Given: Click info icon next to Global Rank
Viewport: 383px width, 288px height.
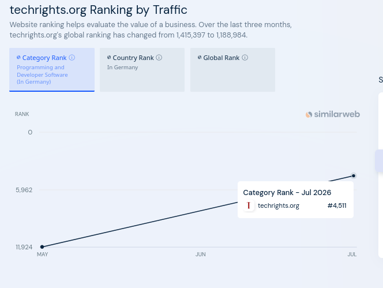Looking at the screenshot, I should coord(245,58).
